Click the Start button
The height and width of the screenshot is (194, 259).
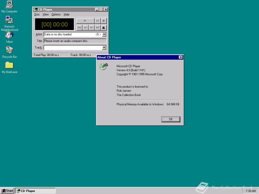point(7,191)
